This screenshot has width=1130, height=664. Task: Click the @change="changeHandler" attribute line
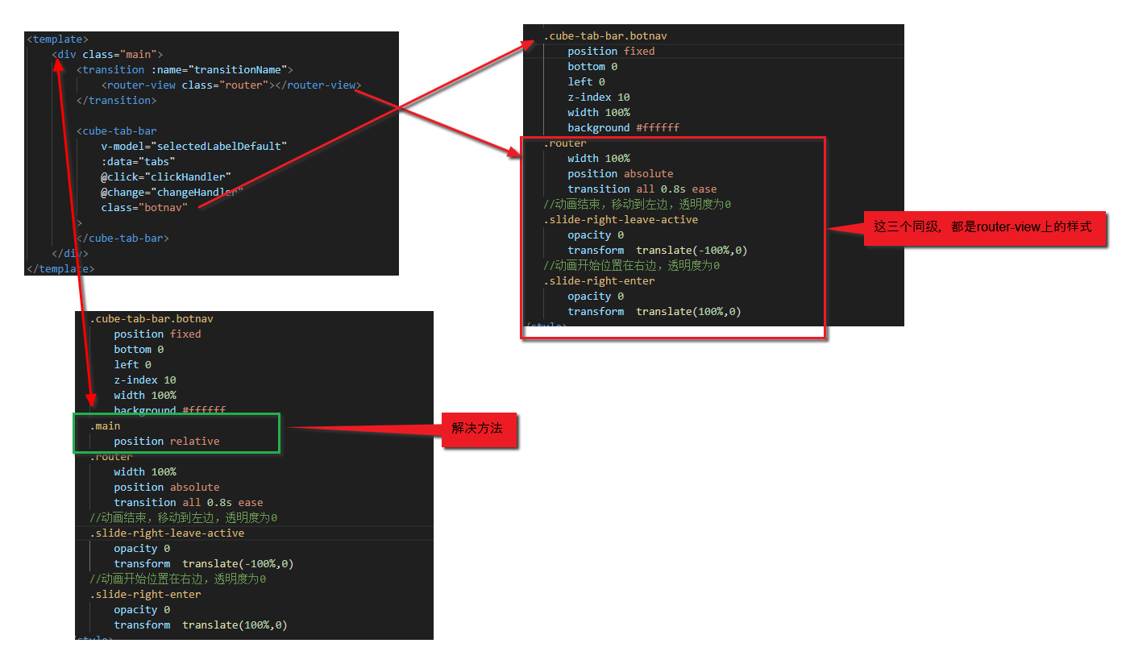(172, 192)
